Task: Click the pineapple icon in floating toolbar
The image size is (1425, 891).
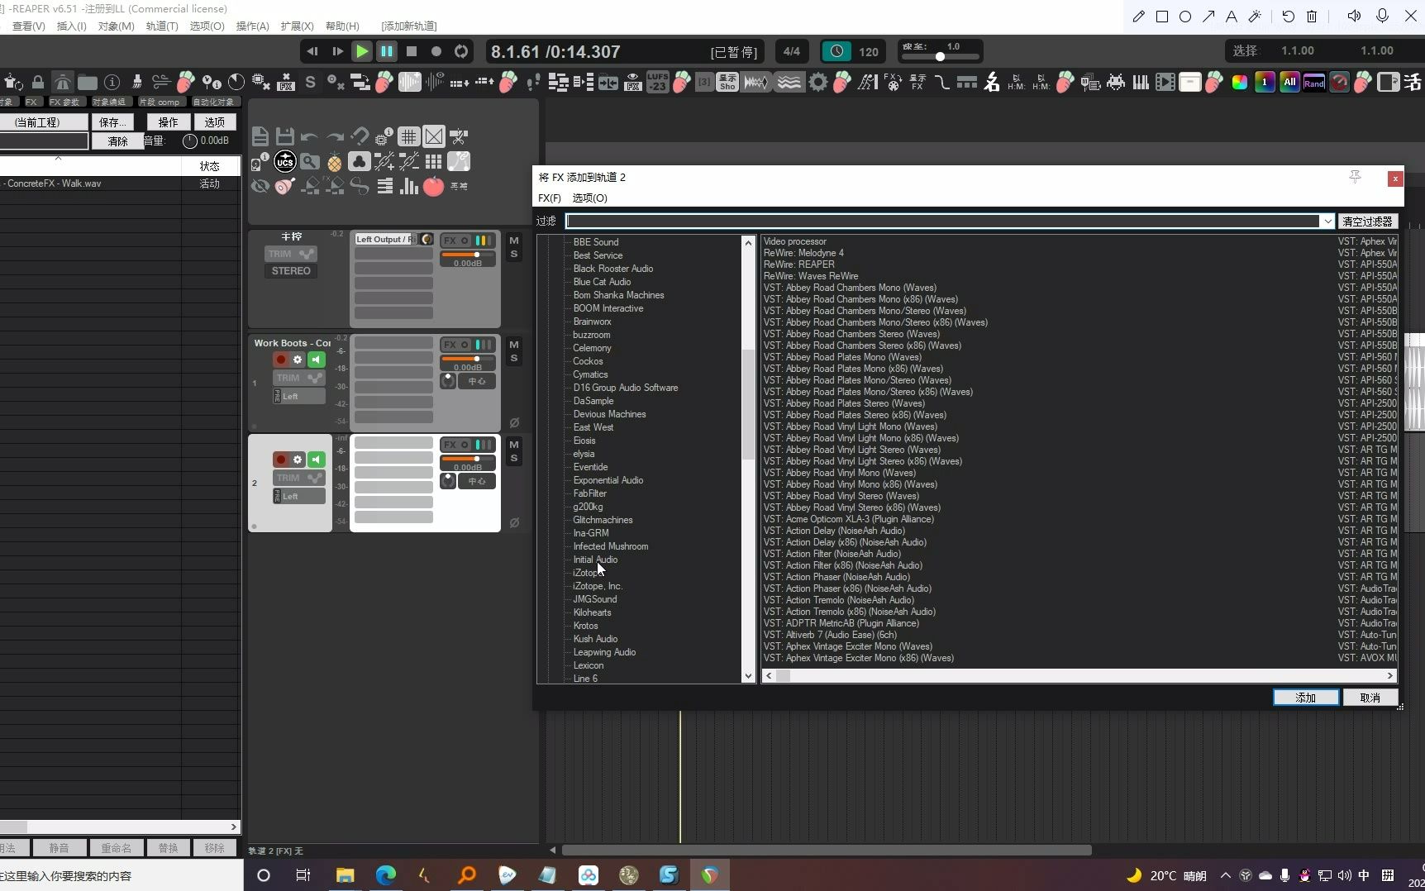Action: click(x=334, y=162)
